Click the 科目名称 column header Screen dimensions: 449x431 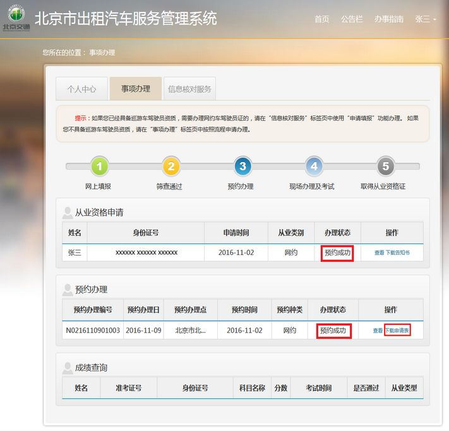(x=252, y=388)
